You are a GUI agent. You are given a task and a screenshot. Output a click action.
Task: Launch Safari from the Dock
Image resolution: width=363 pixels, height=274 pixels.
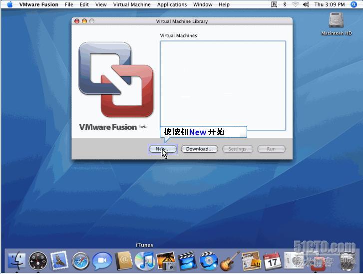[x=80, y=261]
